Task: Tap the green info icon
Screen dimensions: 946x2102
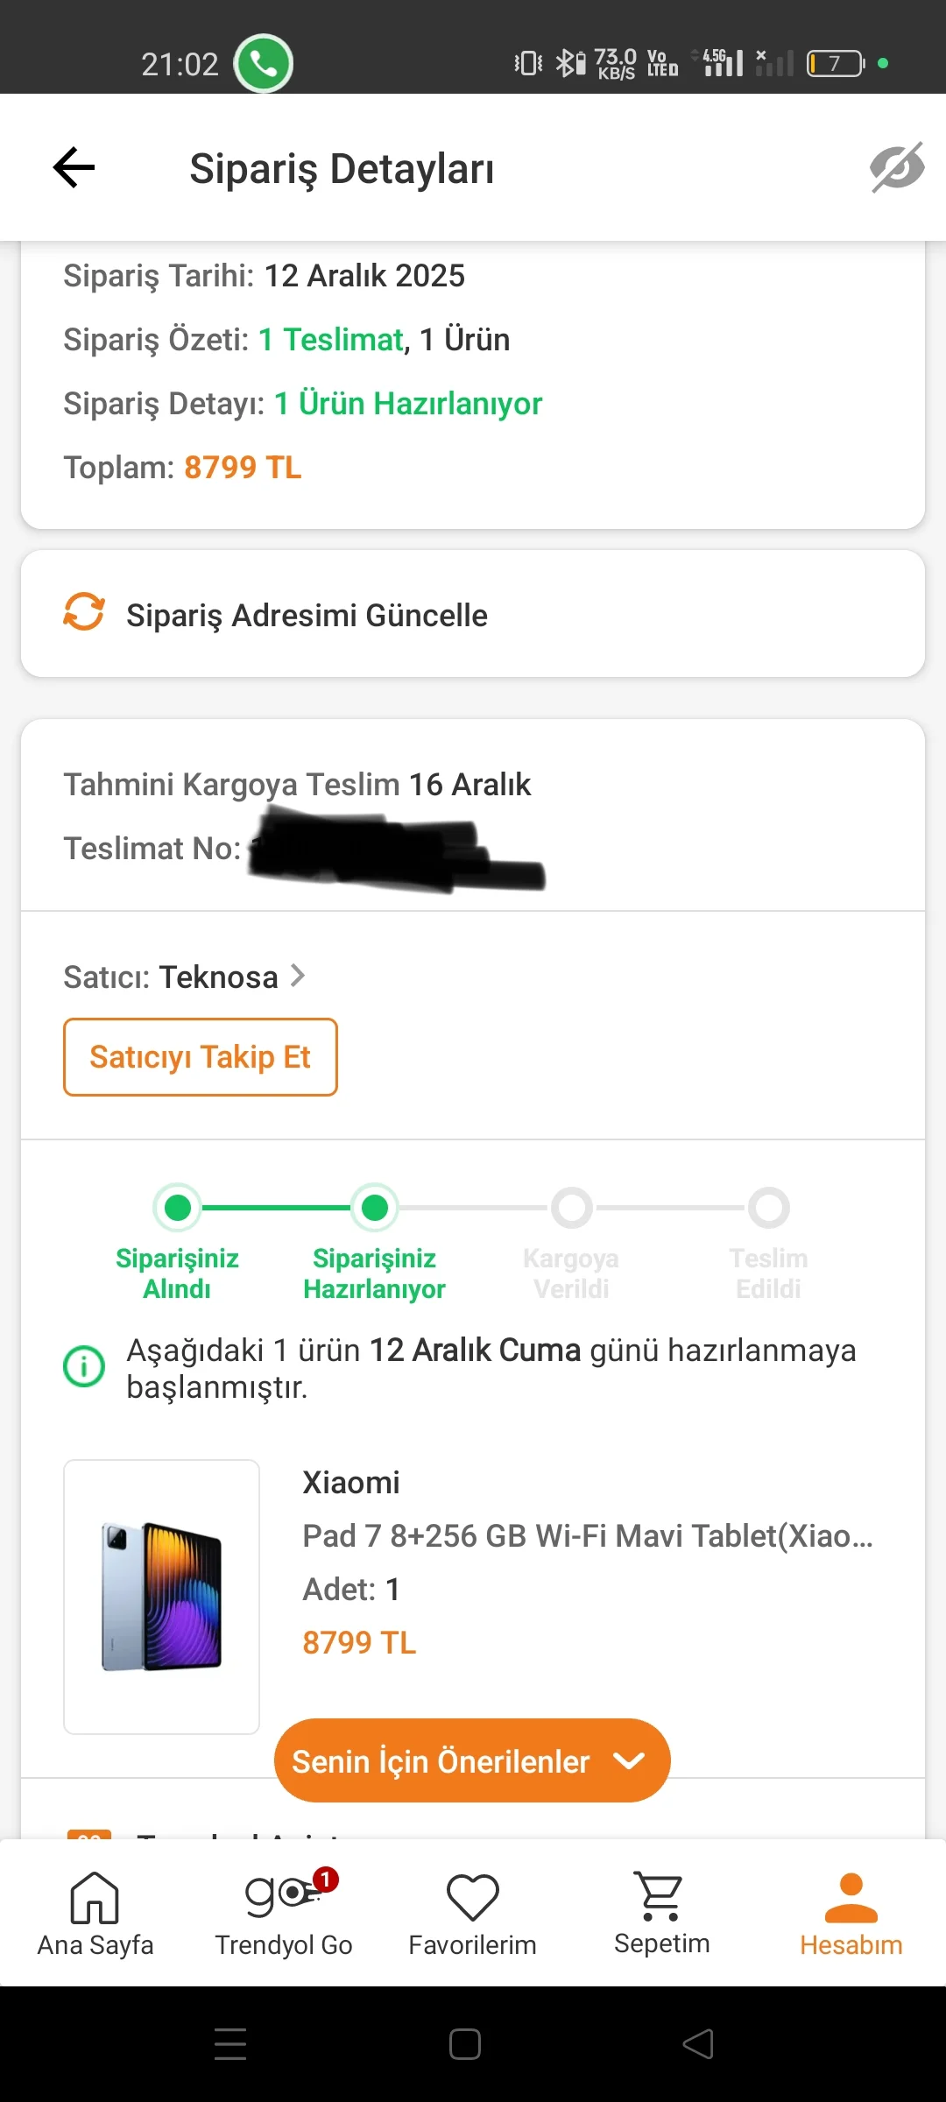Action: tap(84, 1366)
